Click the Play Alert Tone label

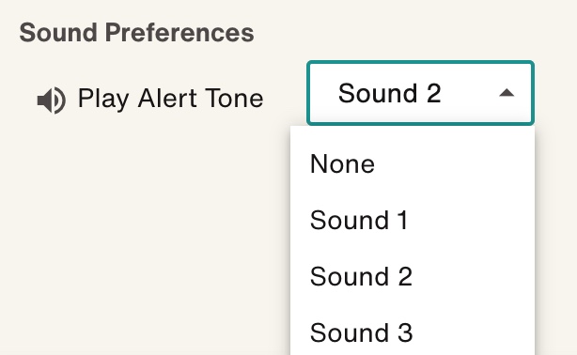pyautogui.click(x=170, y=99)
